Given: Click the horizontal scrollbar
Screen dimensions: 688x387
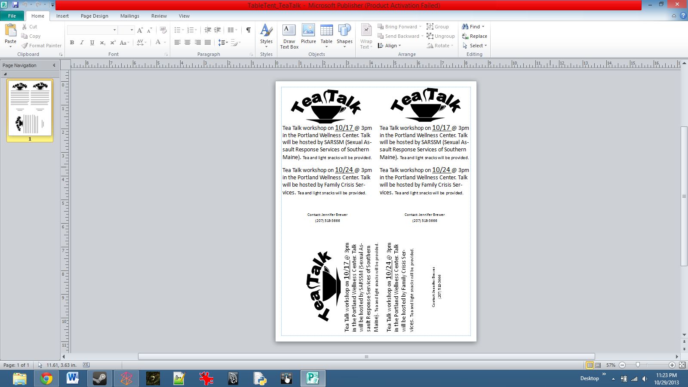Looking at the screenshot, I should click(366, 356).
